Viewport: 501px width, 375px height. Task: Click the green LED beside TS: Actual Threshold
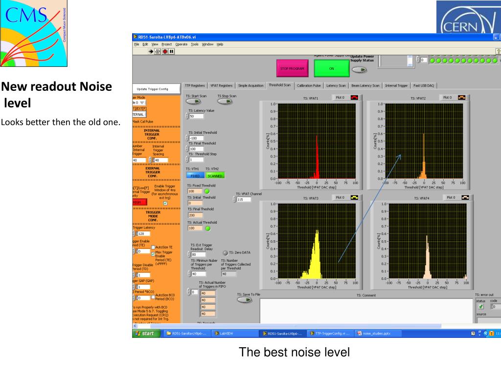click(x=207, y=229)
